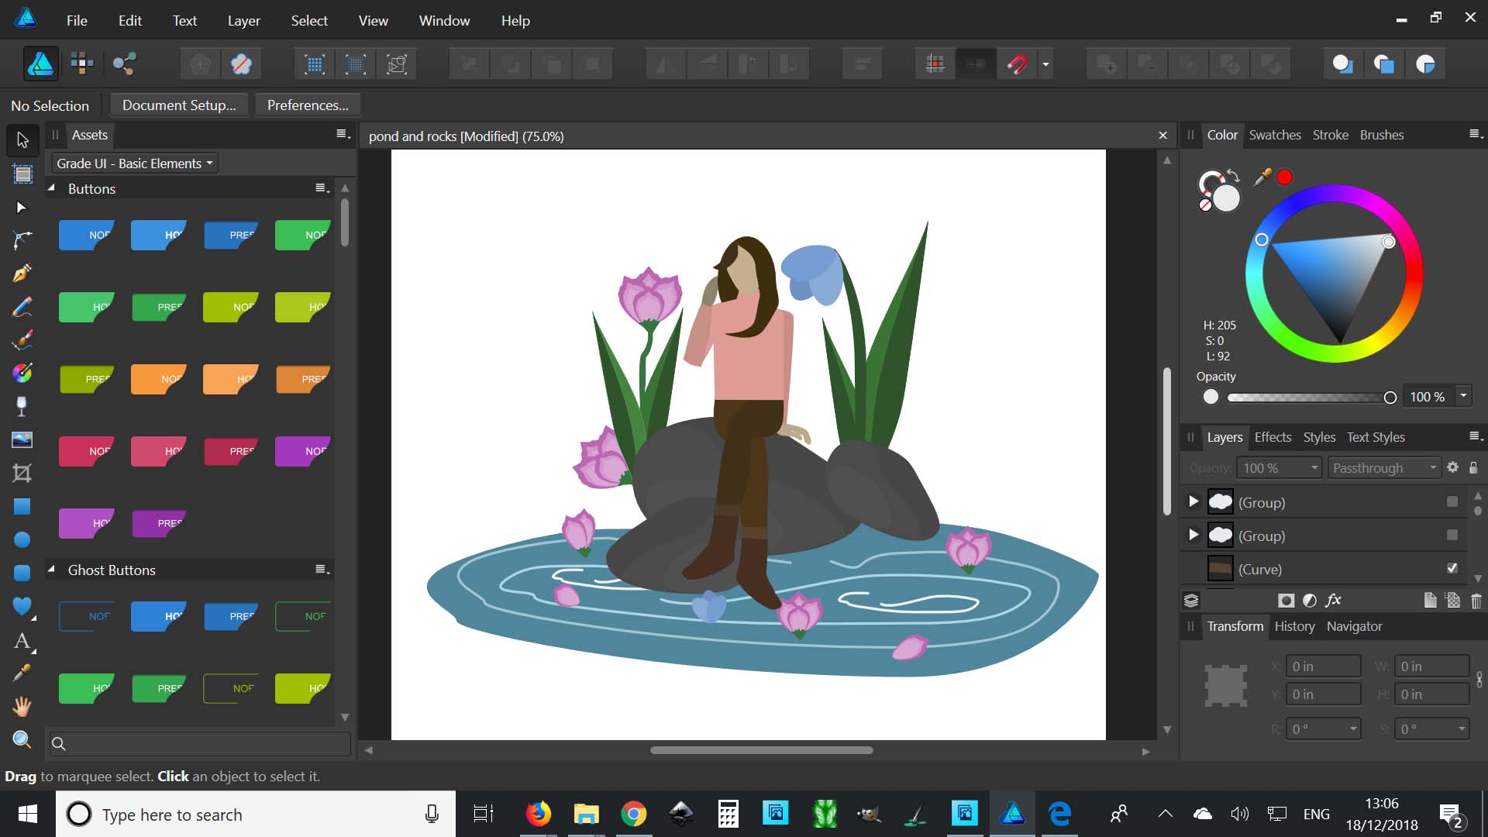Image resolution: width=1488 pixels, height=837 pixels.
Task: Click the Document Setup button
Action: click(x=179, y=105)
